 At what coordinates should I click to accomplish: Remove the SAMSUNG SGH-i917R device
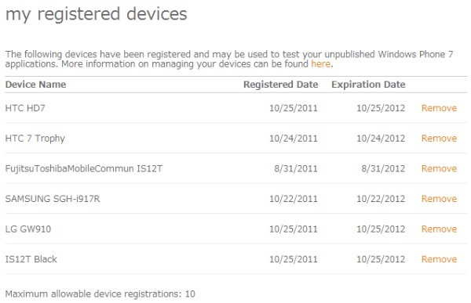439,199
